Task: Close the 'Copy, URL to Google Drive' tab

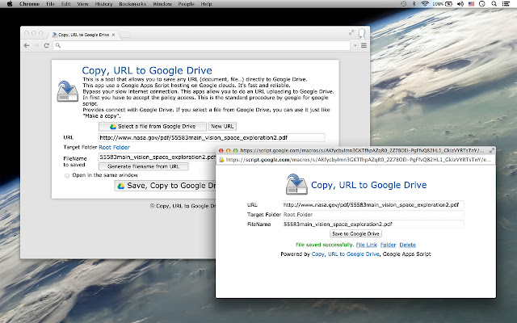Action: 113,35
